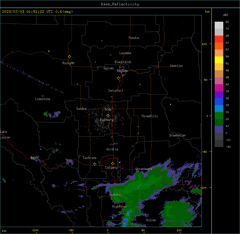Screen dimensions: 240x234
Task: Click the Strathmore label
Action: (x=144, y=169)
